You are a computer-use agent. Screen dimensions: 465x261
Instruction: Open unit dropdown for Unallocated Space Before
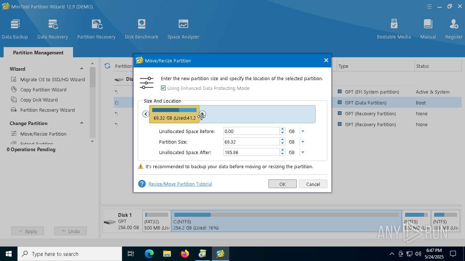click(x=303, y=131)
